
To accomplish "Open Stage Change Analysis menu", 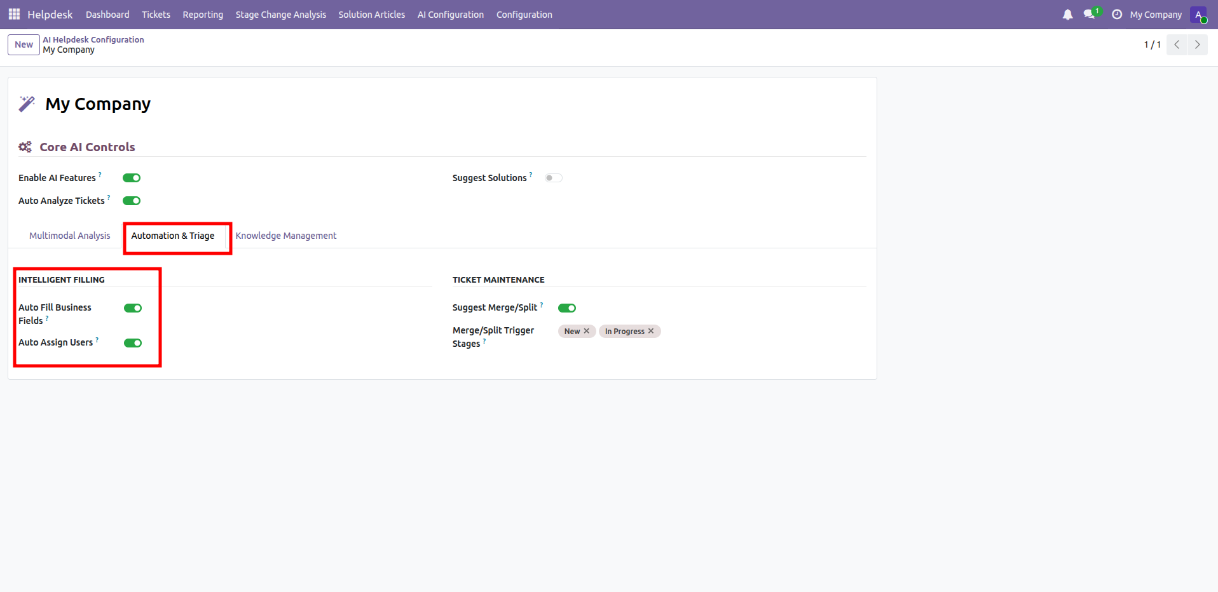I will pyautogui.click(x=281, y=15).
